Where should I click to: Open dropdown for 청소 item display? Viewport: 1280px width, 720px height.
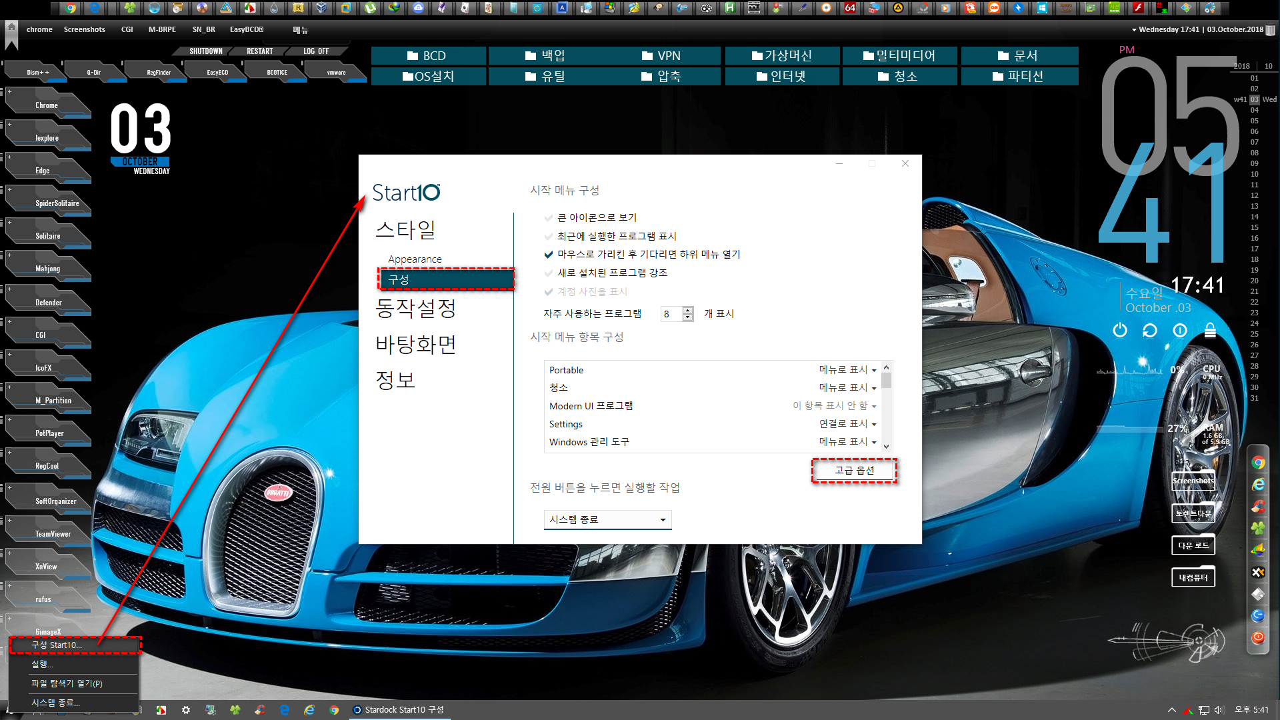tap(847, 388)
